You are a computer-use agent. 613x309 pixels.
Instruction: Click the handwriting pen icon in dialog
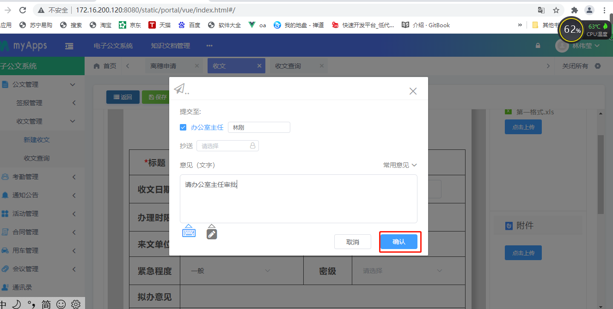coord(212,232)
